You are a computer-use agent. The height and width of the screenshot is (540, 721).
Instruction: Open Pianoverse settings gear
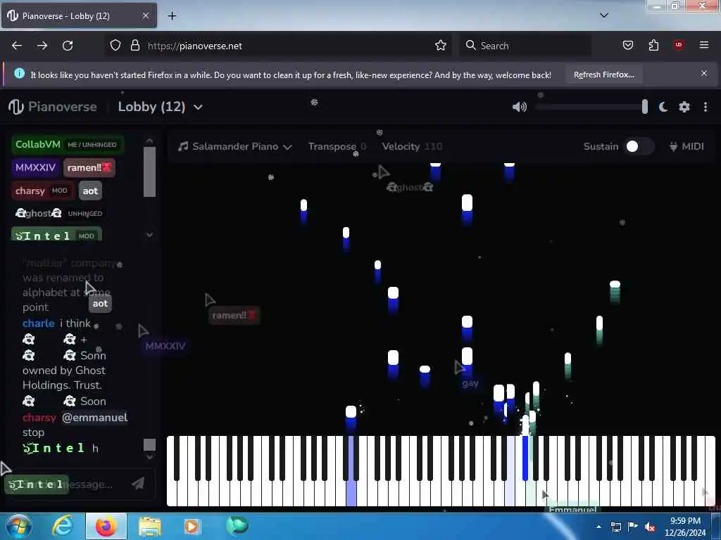pyautogui.click(x=684, y=107)
